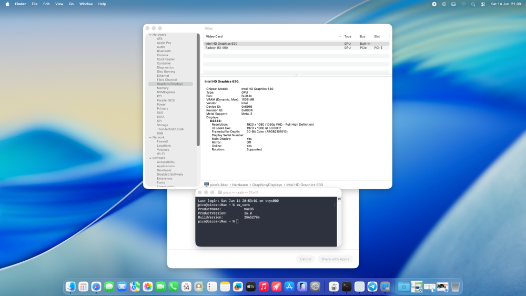Screen dimensions: 526x296
Task: Select NVMExpress in the sidebar
Action: pyautogui.click(x=166, y=92)
